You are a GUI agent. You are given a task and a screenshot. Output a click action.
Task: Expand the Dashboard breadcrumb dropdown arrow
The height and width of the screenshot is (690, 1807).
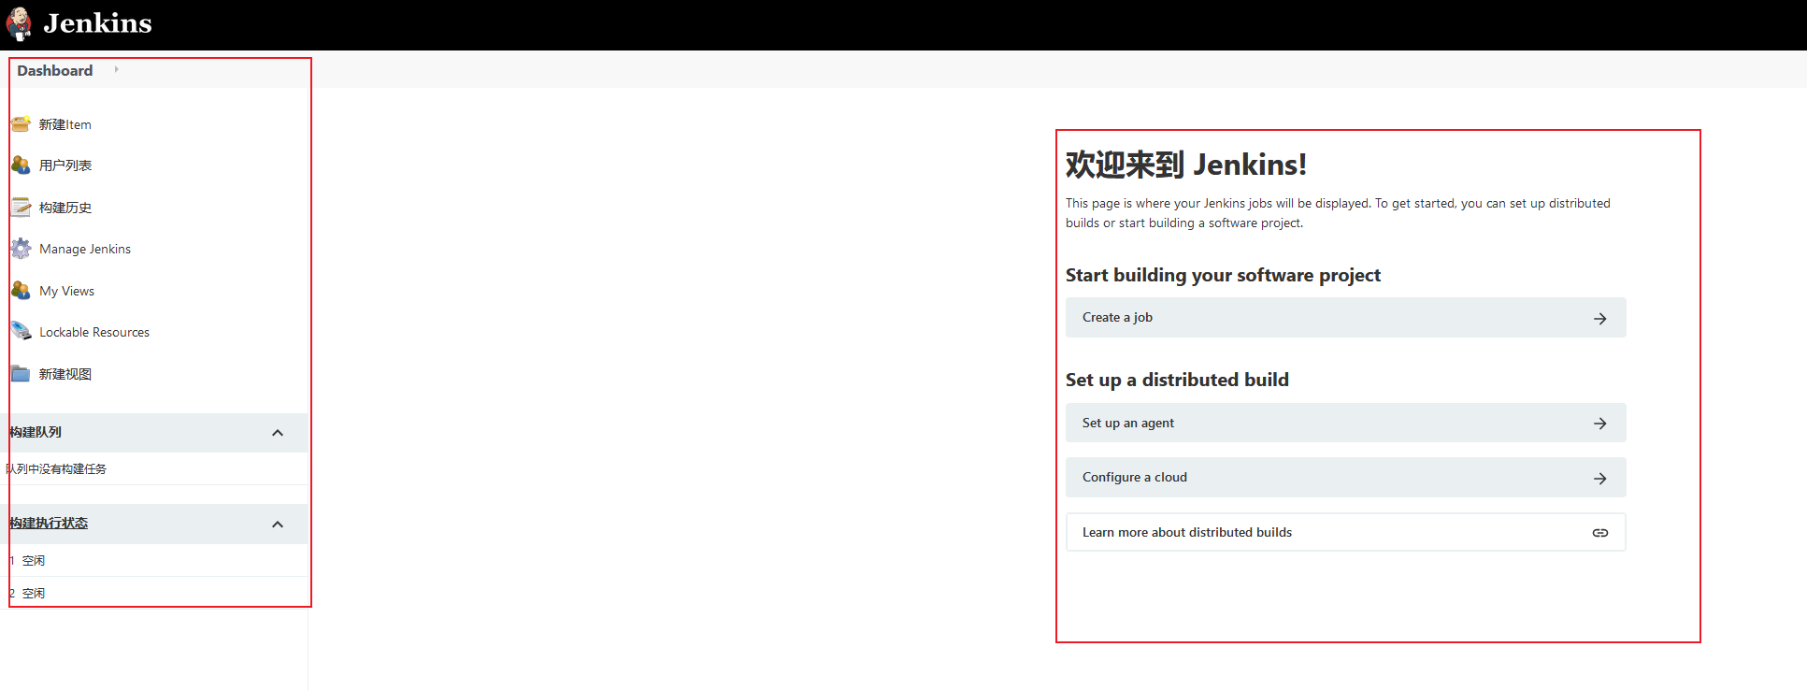point(116,69)
